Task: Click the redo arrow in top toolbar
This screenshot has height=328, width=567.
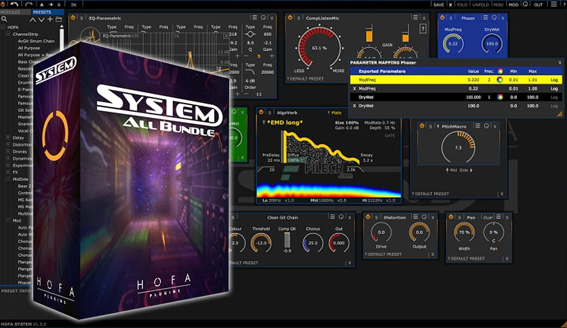Action: coord(28,4)
